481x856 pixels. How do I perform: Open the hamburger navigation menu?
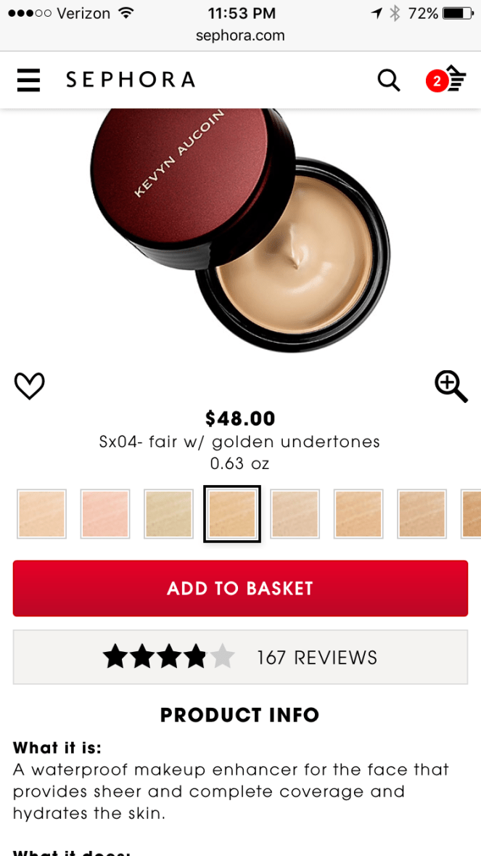[x=28, y=81]
